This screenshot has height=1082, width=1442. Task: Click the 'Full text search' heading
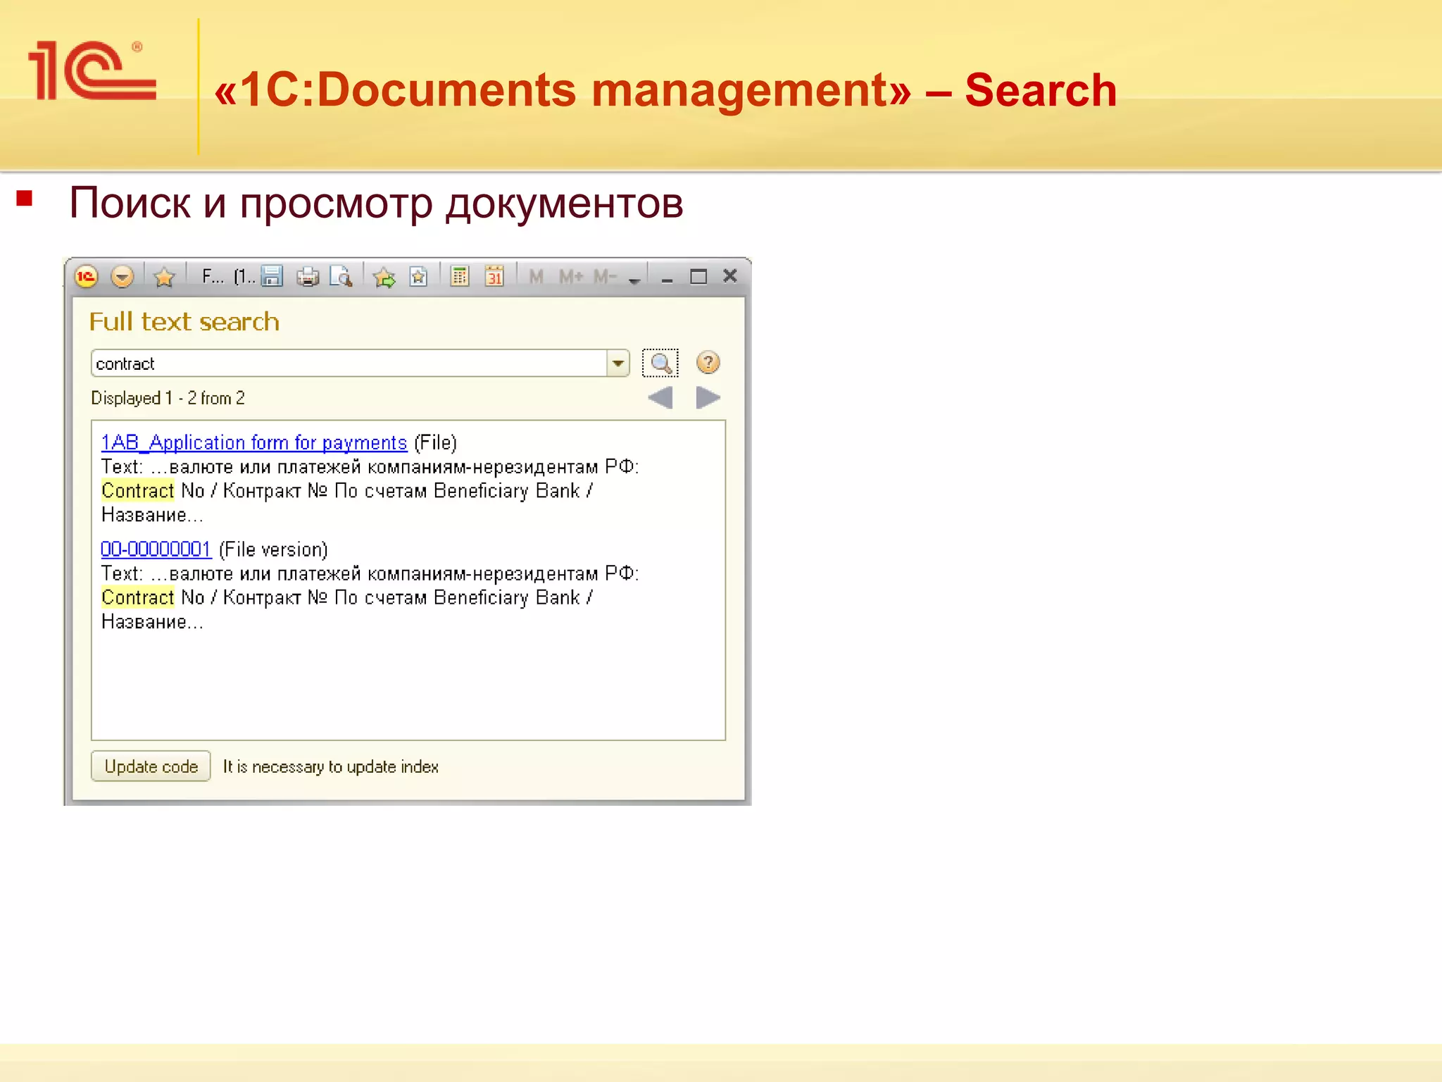click(184, 322)
